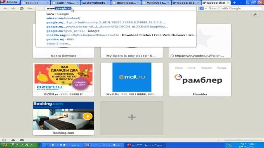The height and width of the screenshot is (148, 264).
Task: Select the 'www - Google' suggestion
Action: pos(116,14)
